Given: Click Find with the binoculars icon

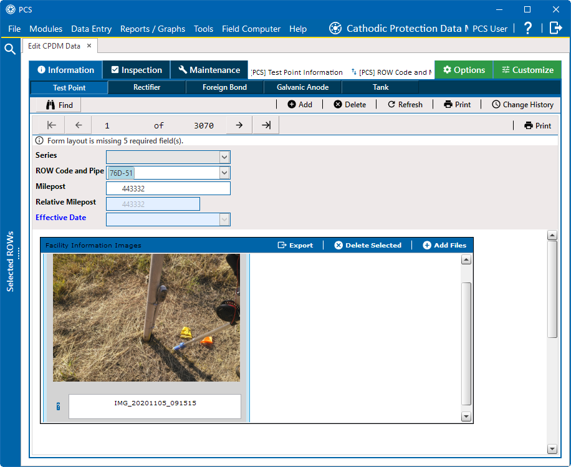Looking at the screenshot, I should coord(59,105).
